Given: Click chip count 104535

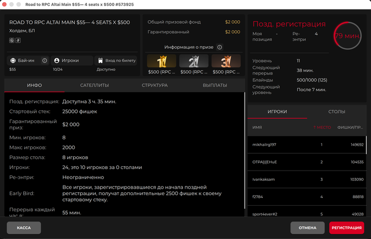Looking at the screenshot, I should tap(357, 162).
